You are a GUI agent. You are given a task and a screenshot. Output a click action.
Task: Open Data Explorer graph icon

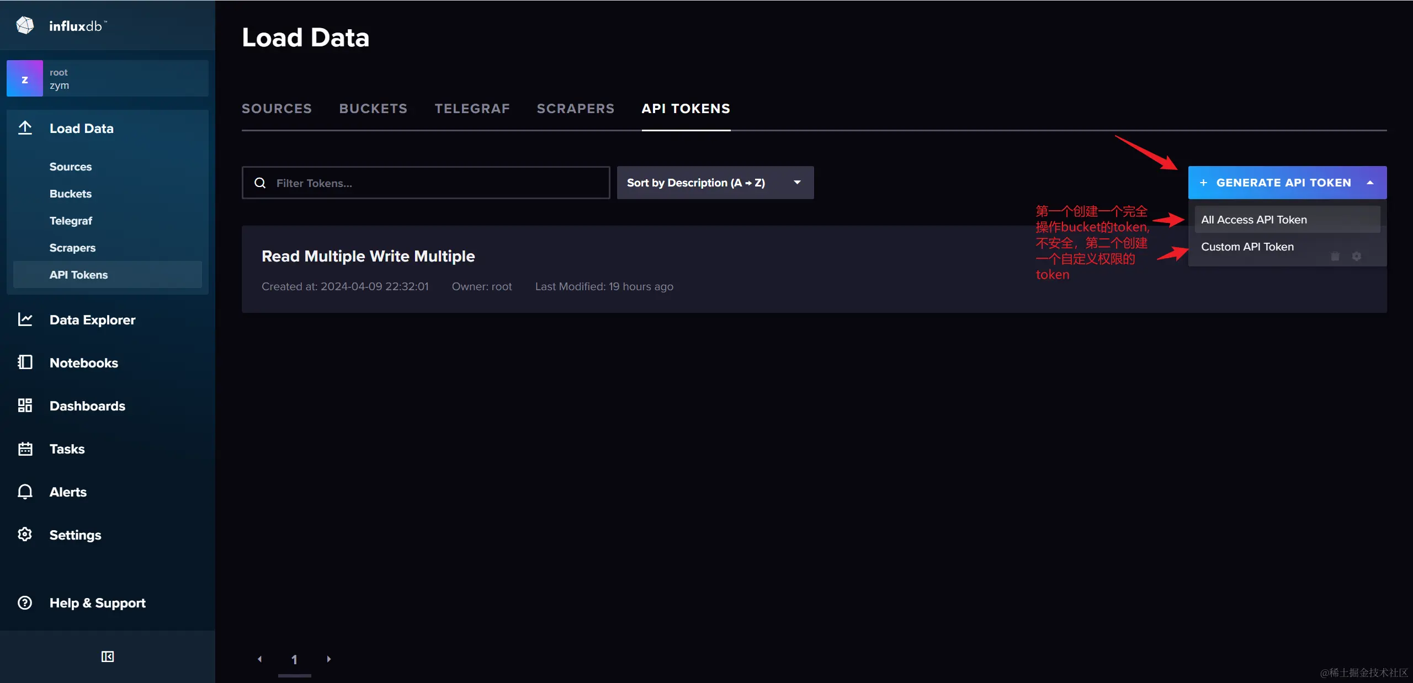[25, 319]
